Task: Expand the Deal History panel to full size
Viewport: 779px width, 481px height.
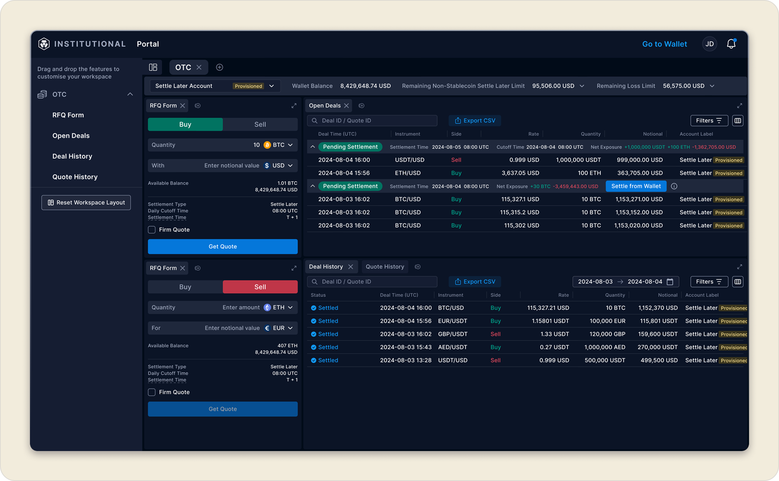Action: tap(739, 267)
